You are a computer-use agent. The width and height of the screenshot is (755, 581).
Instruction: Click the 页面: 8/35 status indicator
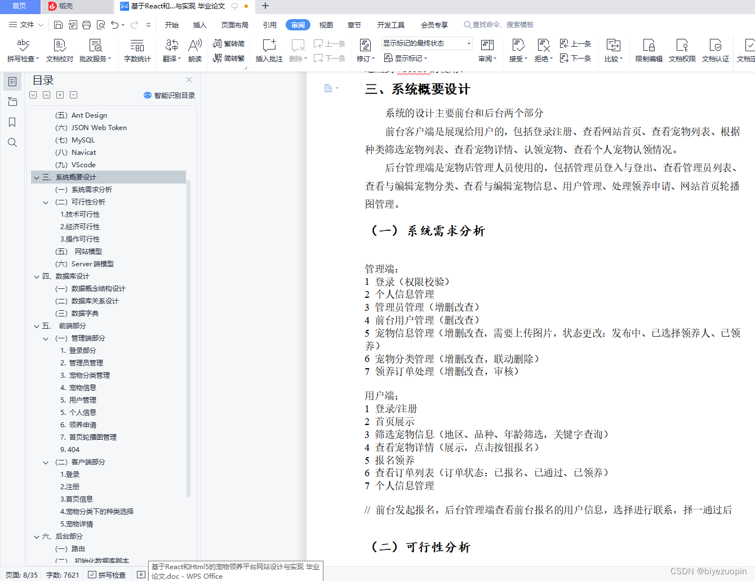tap(21, 575)
